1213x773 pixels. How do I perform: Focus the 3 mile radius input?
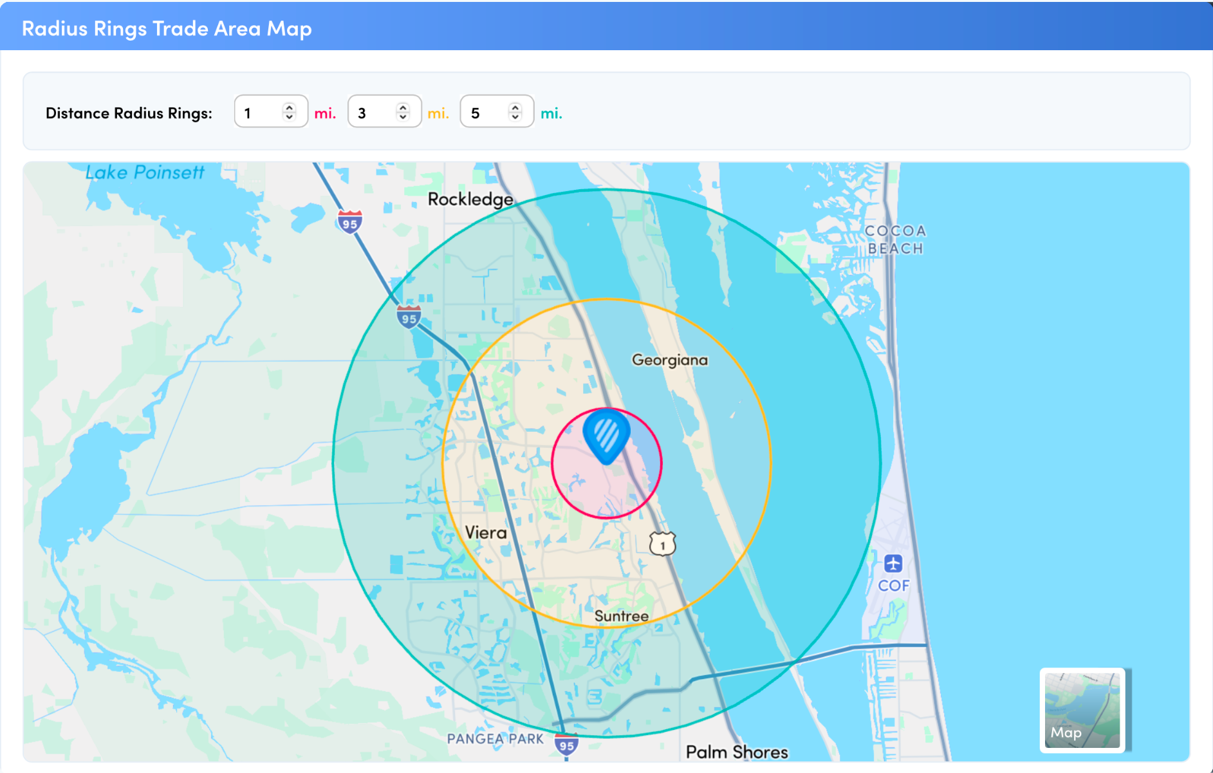point(372,113)
